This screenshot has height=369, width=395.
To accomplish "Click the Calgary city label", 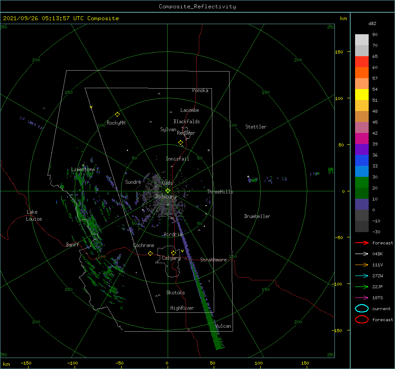I will tap(171, 258).
